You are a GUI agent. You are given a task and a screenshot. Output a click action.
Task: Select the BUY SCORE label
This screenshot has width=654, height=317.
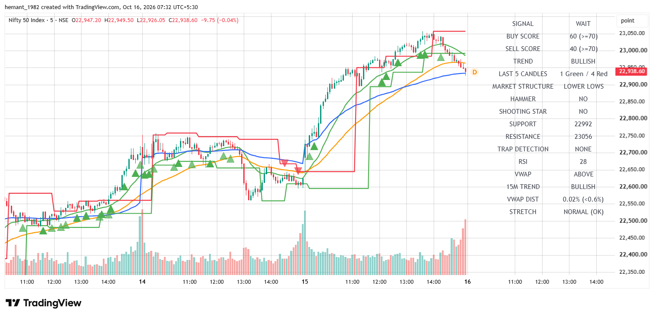tap(523, 36)
